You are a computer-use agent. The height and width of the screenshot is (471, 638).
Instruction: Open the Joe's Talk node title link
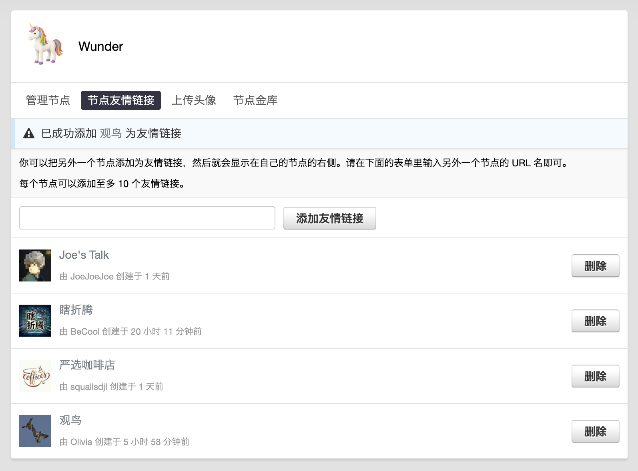point(84,255)
